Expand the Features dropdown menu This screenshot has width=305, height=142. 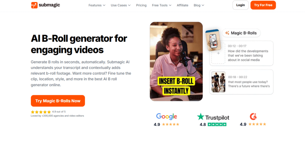tap(97, 5)
